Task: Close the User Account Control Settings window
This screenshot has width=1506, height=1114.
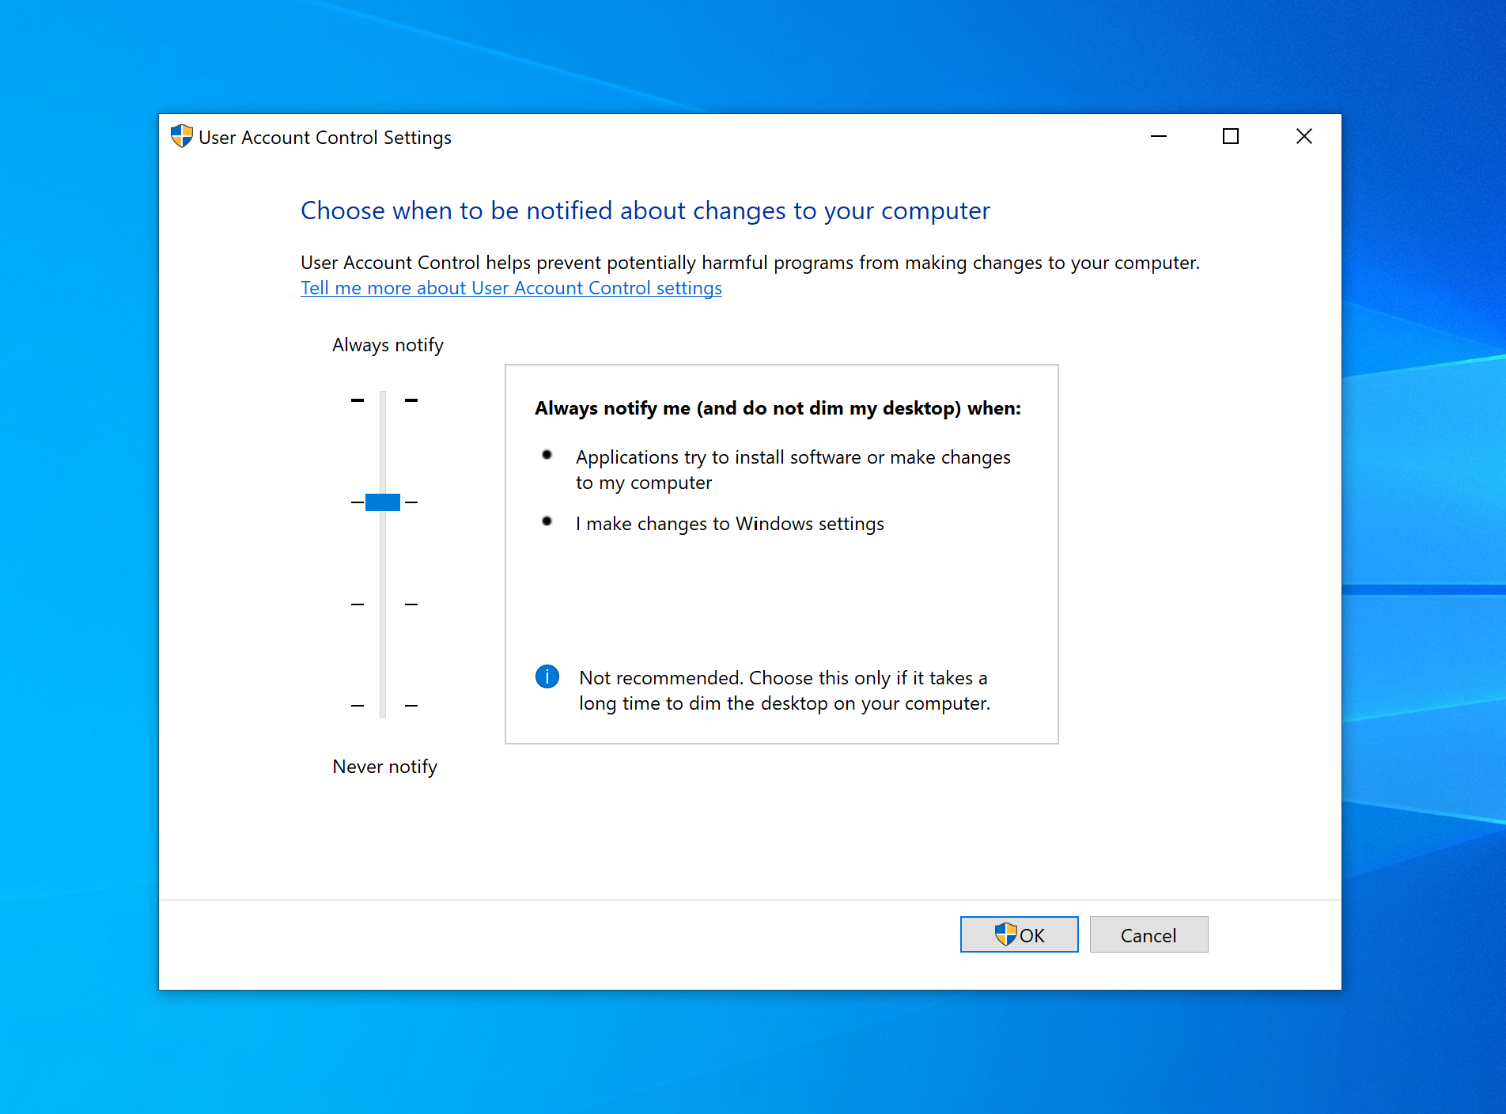Action: point(1304,137)
